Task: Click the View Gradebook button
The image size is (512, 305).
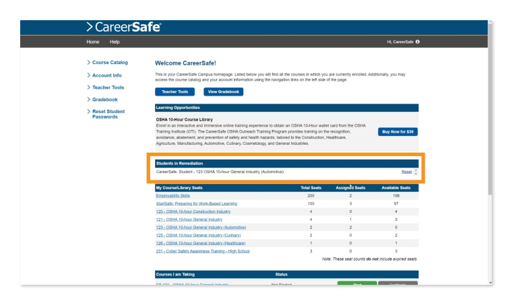Action: 224,92
